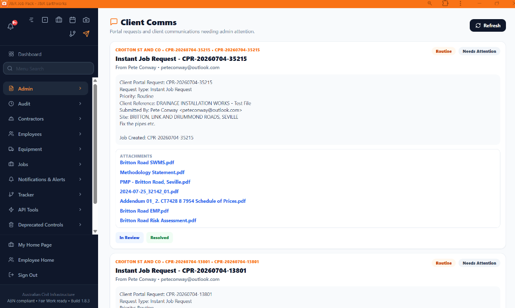Click the Menu Search input field
This screenshot has height=308, width=515.
pos(49,68)
